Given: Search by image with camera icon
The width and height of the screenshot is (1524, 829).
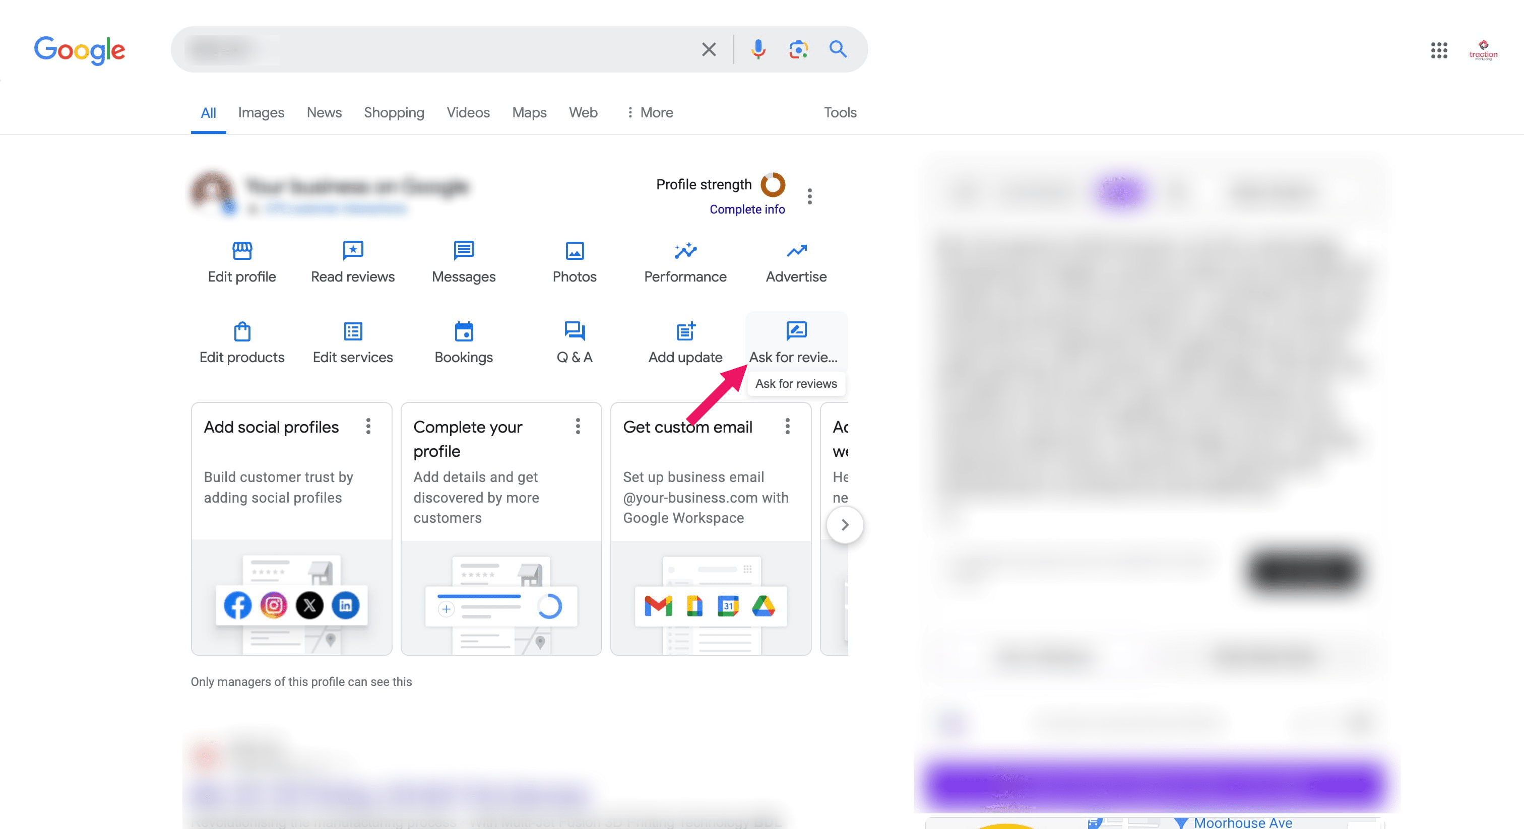Looking at the screenshot, I should (x=798, y=49).
